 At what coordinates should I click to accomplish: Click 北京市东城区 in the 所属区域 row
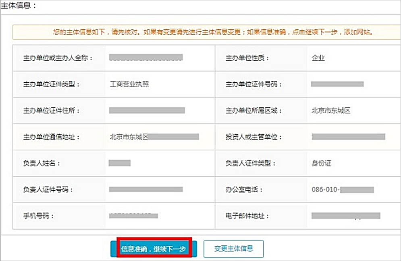point(331,111)
